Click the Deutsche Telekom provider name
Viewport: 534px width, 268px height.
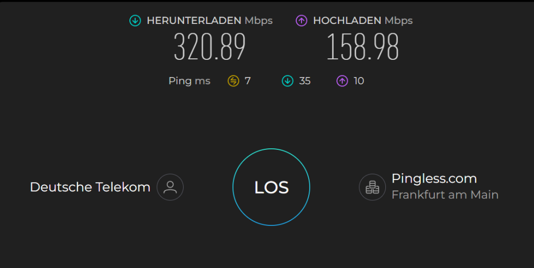click(x=90, y=187)
